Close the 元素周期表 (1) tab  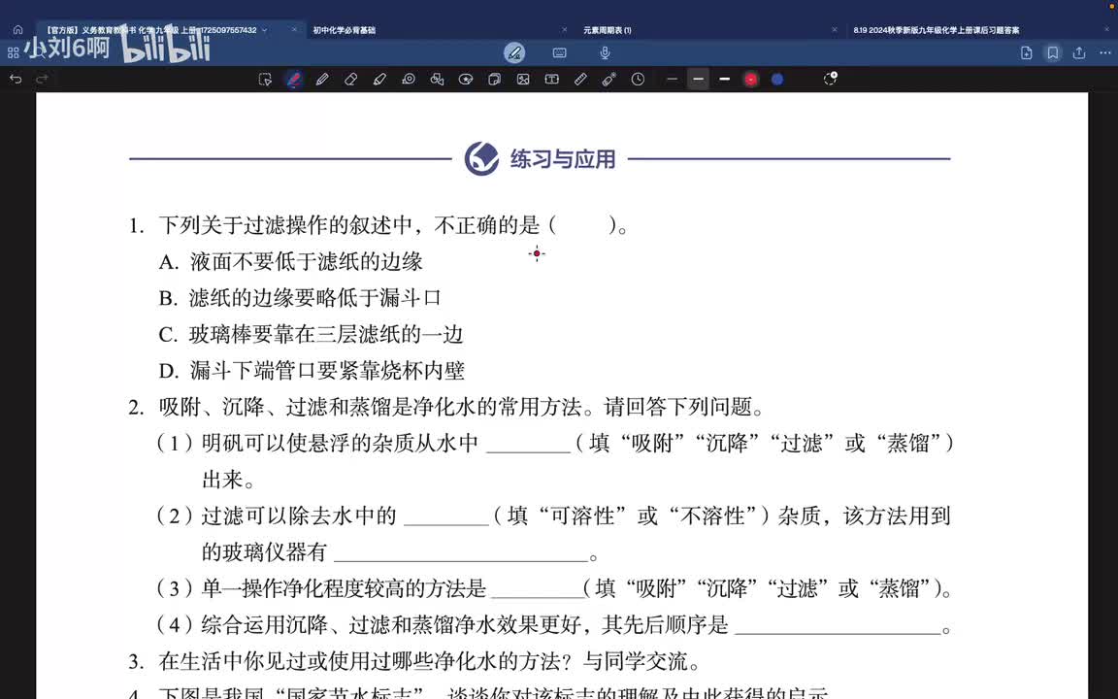(835, 30)
